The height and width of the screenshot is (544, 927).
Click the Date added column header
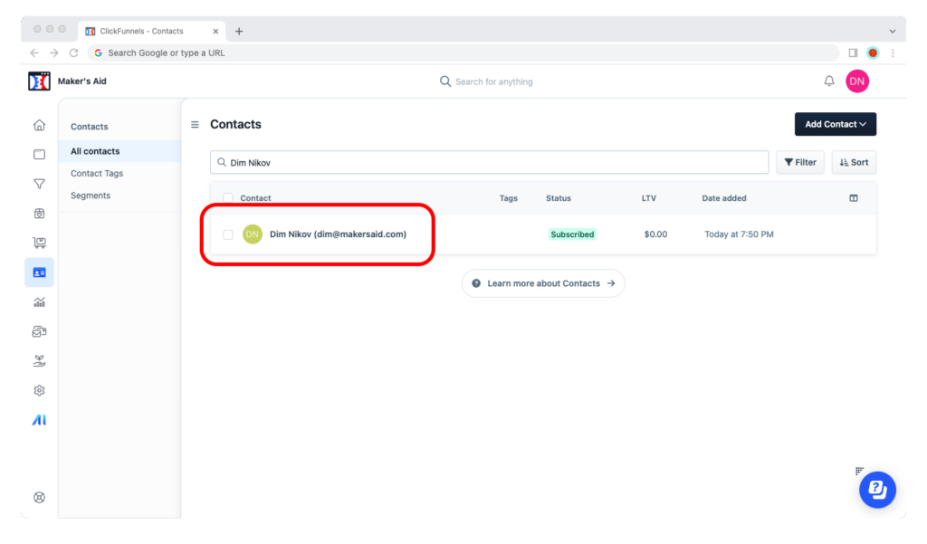pyautogui.click(x=723, y=198)
